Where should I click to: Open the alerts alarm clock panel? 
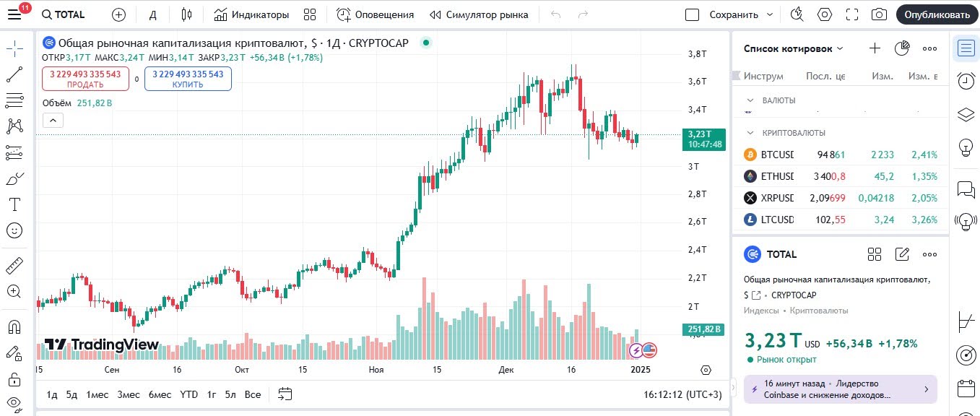(x=966, y=81)
